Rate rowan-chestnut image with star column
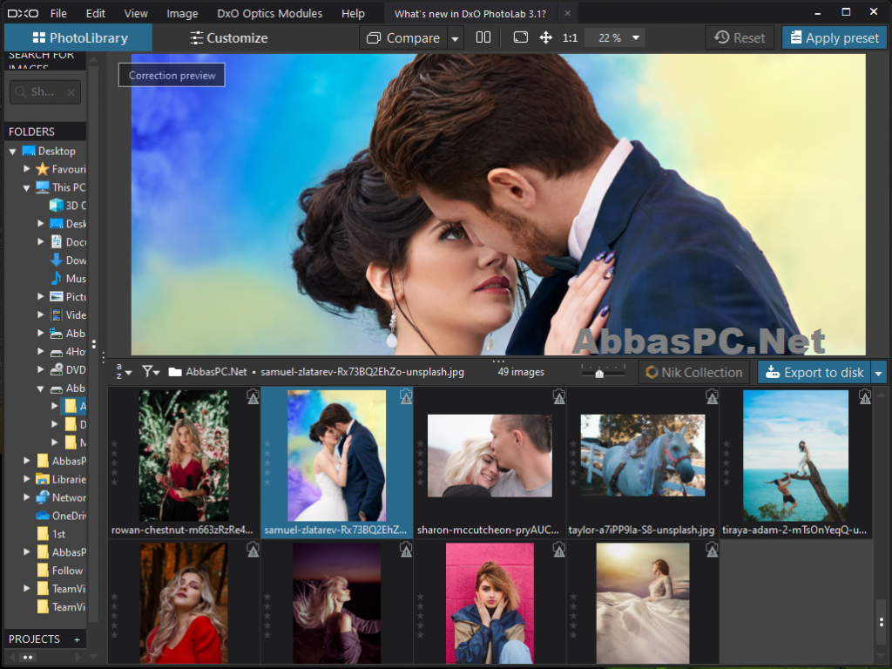Screen dimensions: 892x669 (114, 463)
